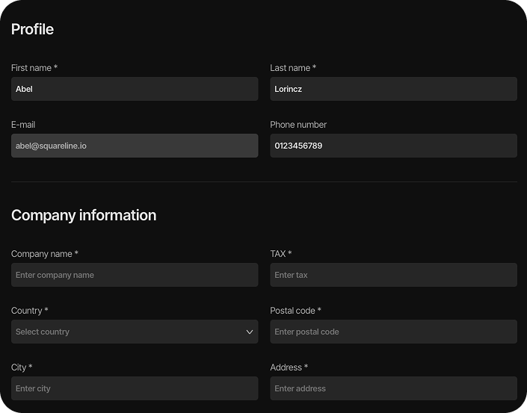Click the "Country *" label
527x413 pixels.
30,311
